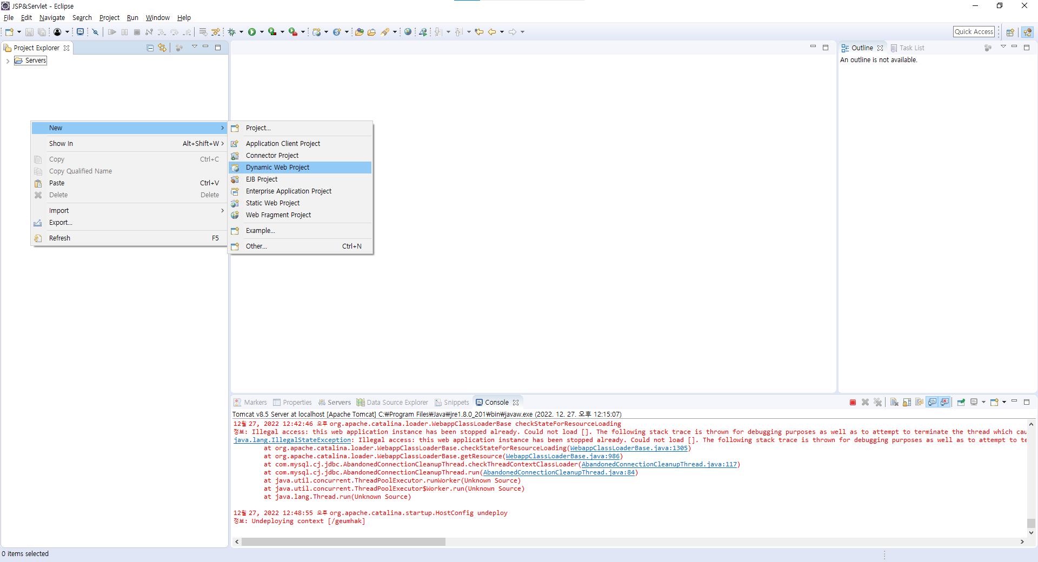Screen dimensions: 1038x562
Task: Open the WebappClassLoaderBase.java:986 link
Action: pyautogui.click(x=562, y=457)
